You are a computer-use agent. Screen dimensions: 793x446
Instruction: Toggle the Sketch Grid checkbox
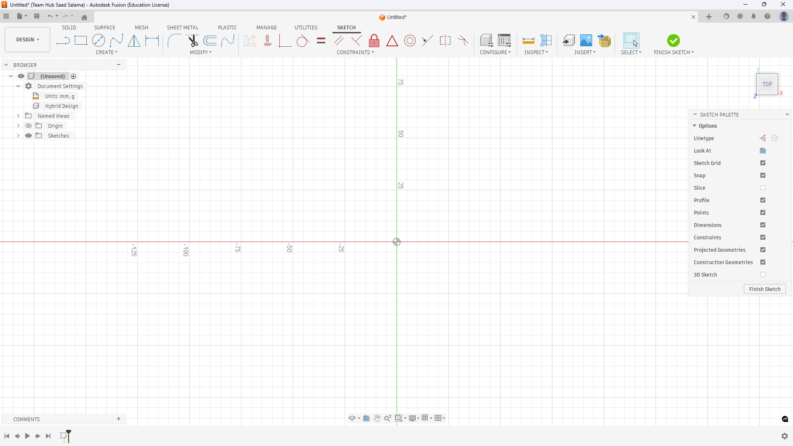(x=763, y=163)
